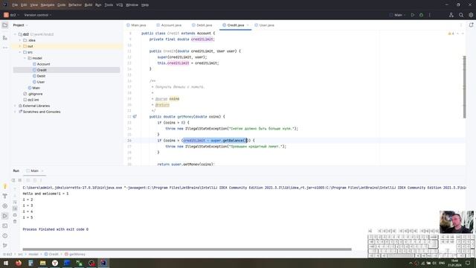Open the Version control dropdown
476x268 pixels.
coord(38,15)
